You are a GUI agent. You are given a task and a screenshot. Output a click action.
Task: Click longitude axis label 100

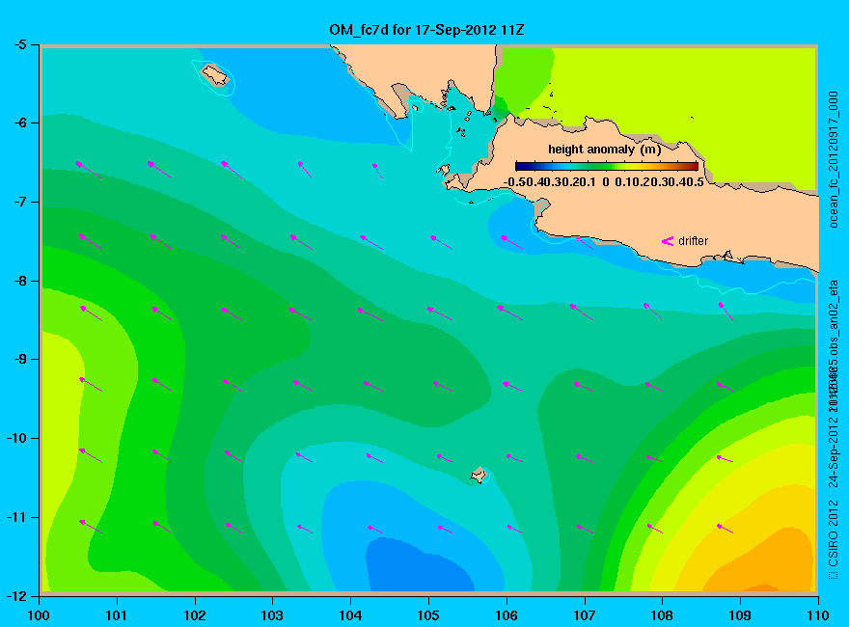[39, 615]
